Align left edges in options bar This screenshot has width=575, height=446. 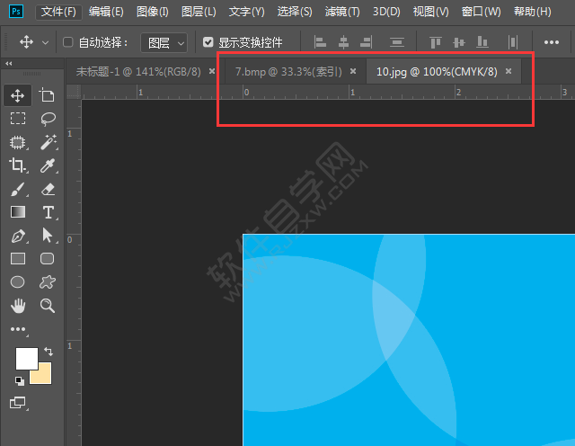[320, 42]
